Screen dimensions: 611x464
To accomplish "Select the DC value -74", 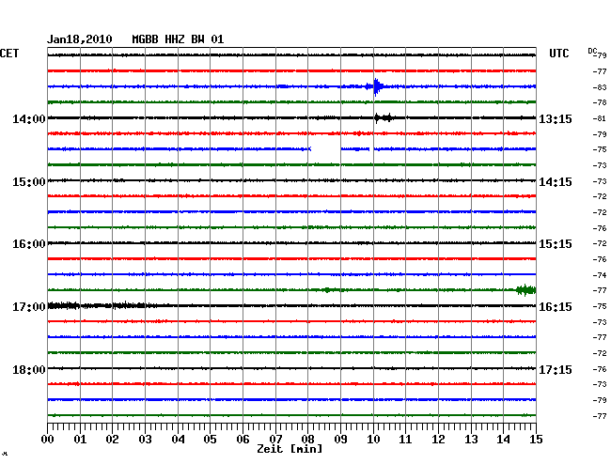I will [x=600, y=275].
